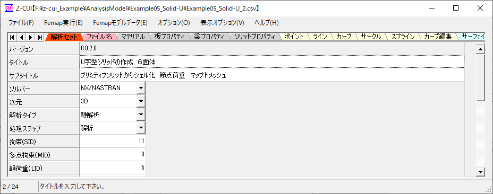Switch to the ライン tab
This screenshot has height=194, width=493.
pos(320,37)
